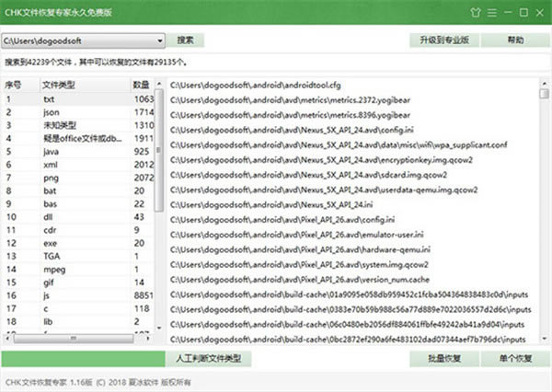Sort by 序号 column header
This screenshot has height=392, width=552.
point(17,85)
